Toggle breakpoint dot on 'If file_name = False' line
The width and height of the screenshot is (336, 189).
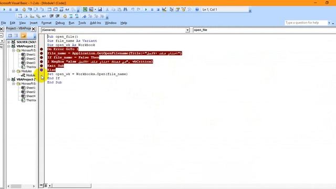tap(41, 57)
